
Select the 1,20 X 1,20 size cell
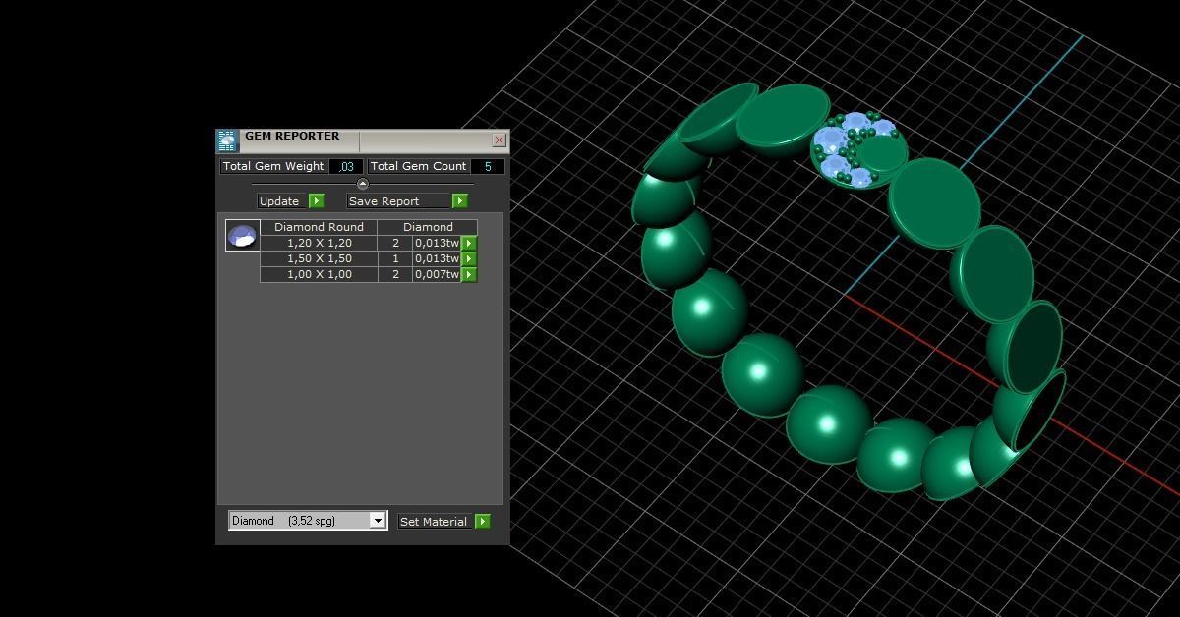tap(320, 243)
